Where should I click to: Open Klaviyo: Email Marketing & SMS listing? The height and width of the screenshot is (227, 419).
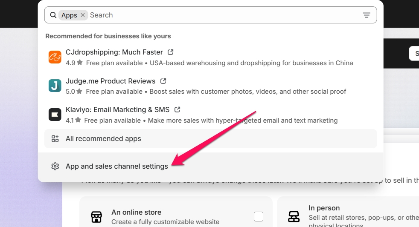(118, 109)
